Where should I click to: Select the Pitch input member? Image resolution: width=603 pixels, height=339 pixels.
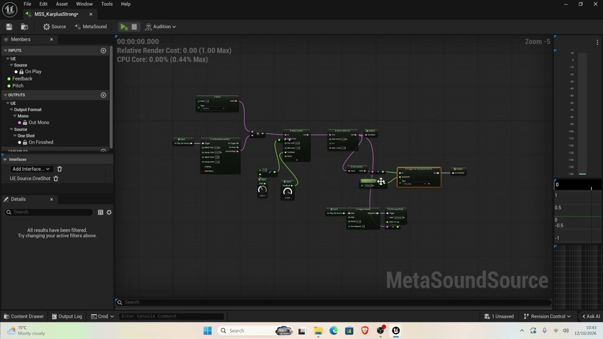pos(17,86)
